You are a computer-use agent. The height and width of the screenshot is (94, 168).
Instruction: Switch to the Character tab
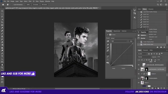[151, 9]
